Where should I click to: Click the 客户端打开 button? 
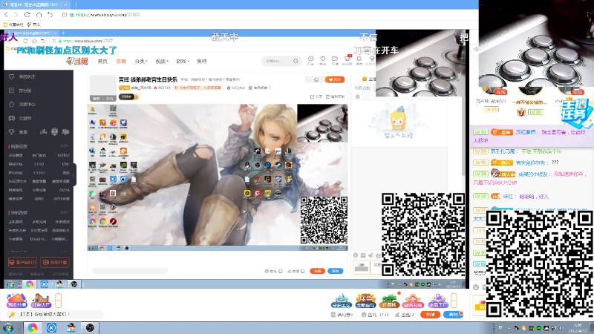coord(23,262)
